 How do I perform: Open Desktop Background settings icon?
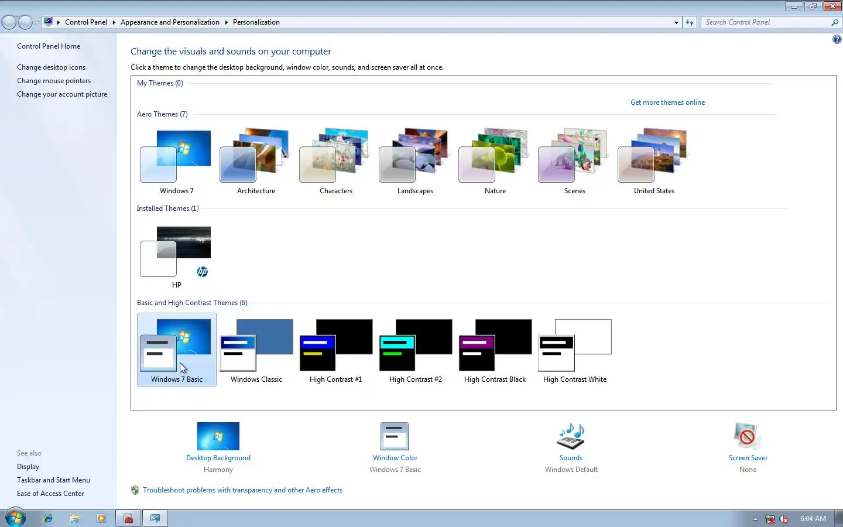tap(218, 436)
